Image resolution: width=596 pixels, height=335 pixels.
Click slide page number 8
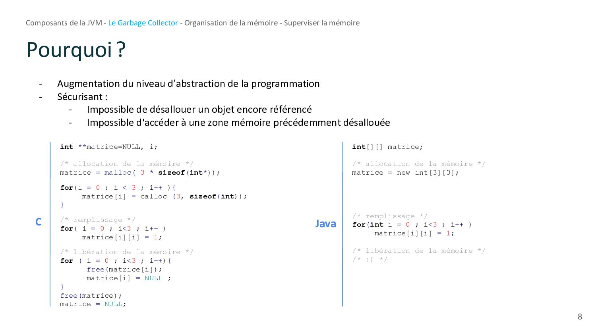[580, 317]
